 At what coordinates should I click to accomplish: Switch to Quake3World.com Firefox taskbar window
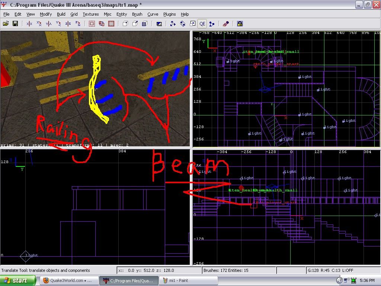pos(69,280)
